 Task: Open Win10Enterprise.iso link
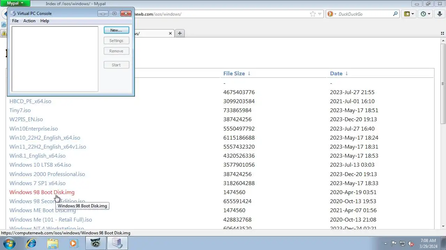click(x=33, y=129)
